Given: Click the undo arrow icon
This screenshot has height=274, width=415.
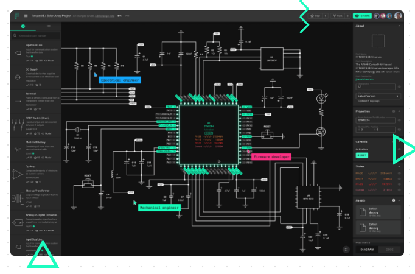Looking at the screenshot, I should click(x=119, y=16).
